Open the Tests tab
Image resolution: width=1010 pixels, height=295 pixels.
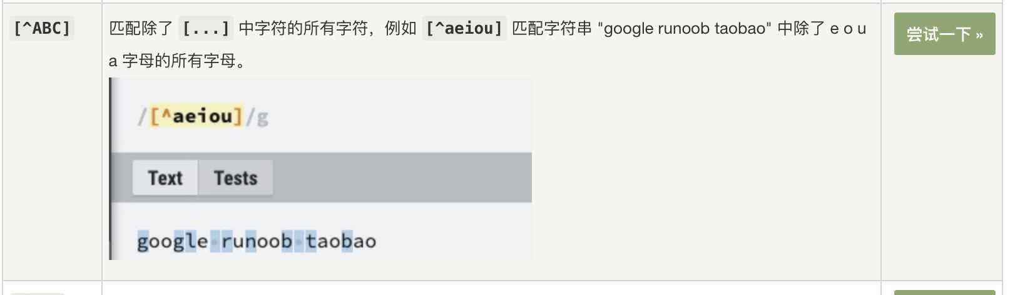coord(235,178)
